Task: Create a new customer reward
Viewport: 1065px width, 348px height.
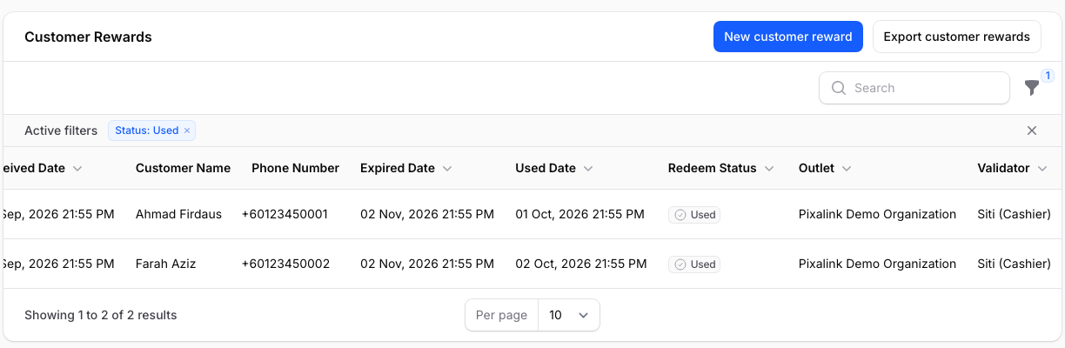Action: (x=788, y=37)
